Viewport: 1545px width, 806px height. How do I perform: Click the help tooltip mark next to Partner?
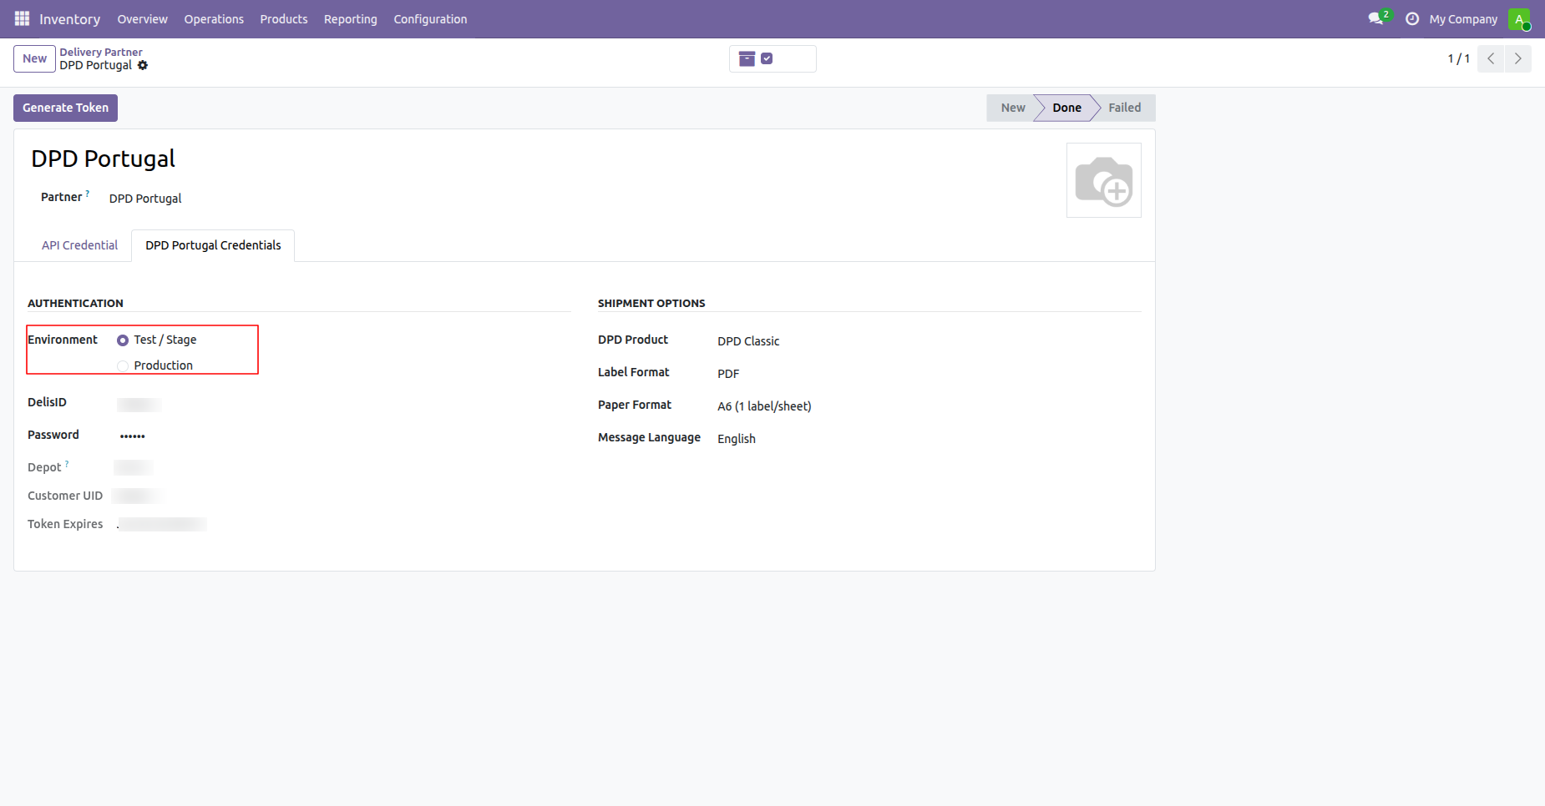pyautogui.click(x=88, y=194)
